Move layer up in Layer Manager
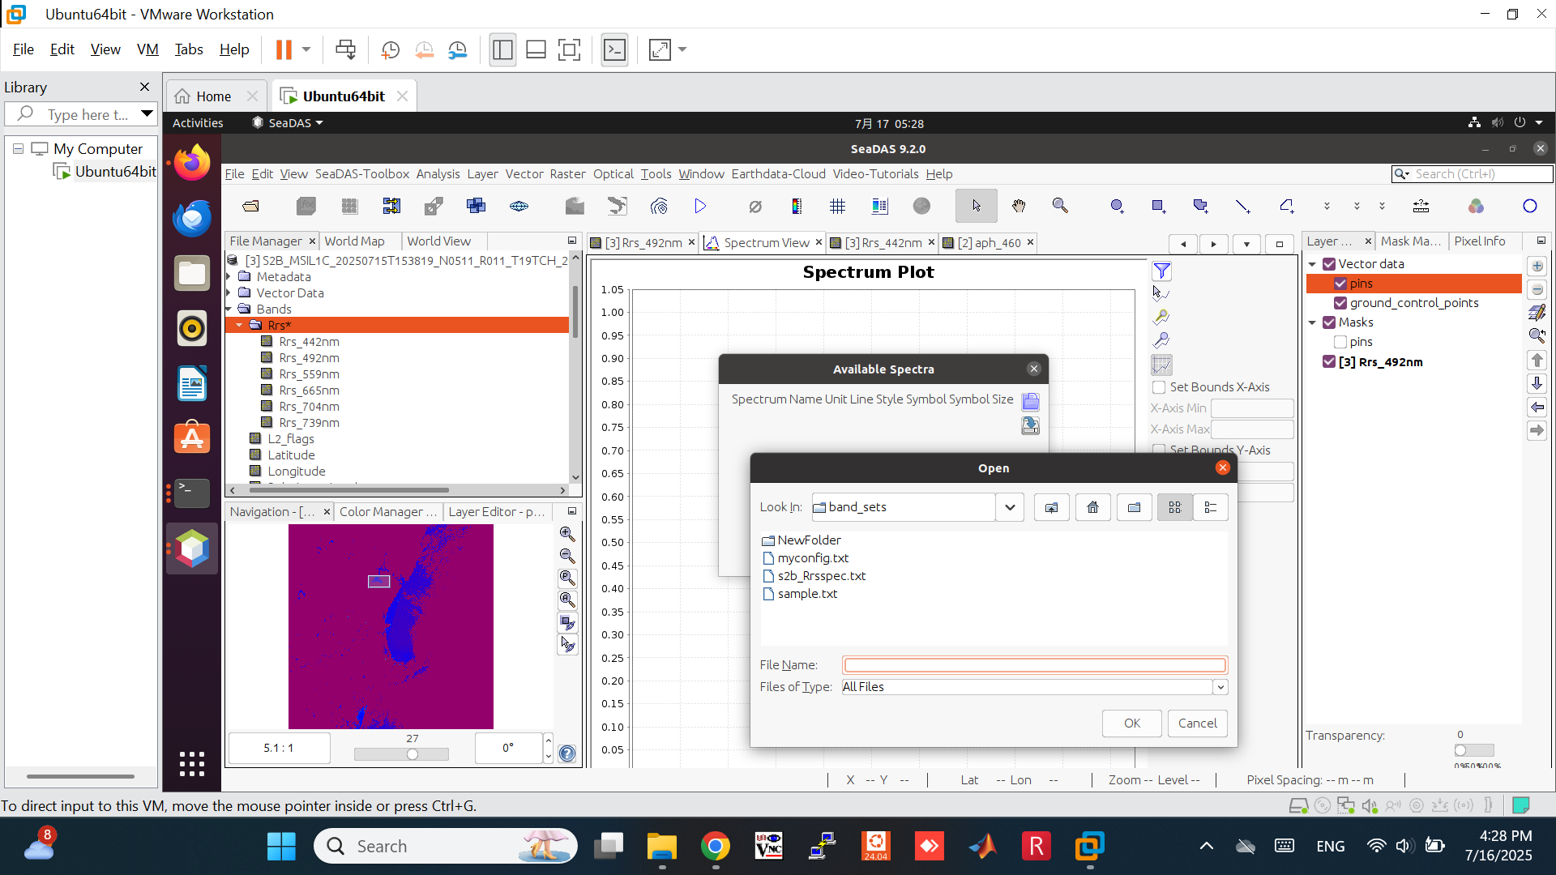The image size is (1556, 875). pos(1537,360)
